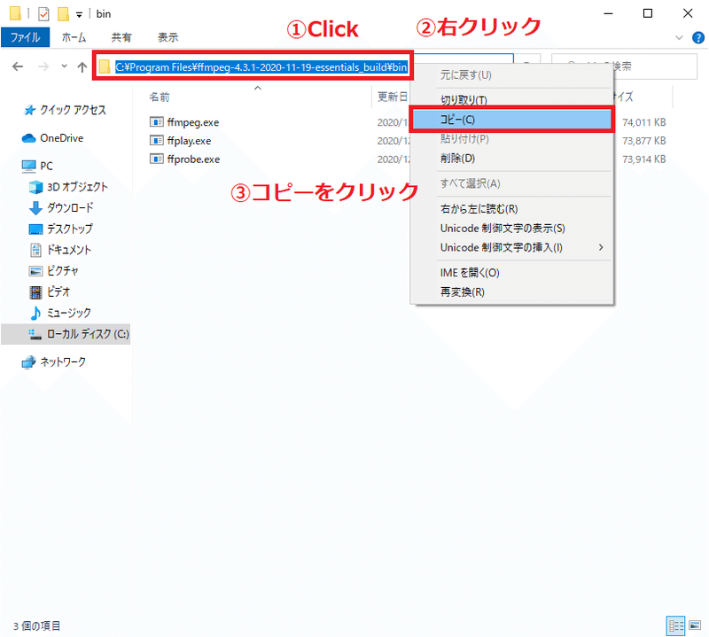Click the new folder icon in title bar
This screenshot has height=637, width=709.
tap(63, 14)
